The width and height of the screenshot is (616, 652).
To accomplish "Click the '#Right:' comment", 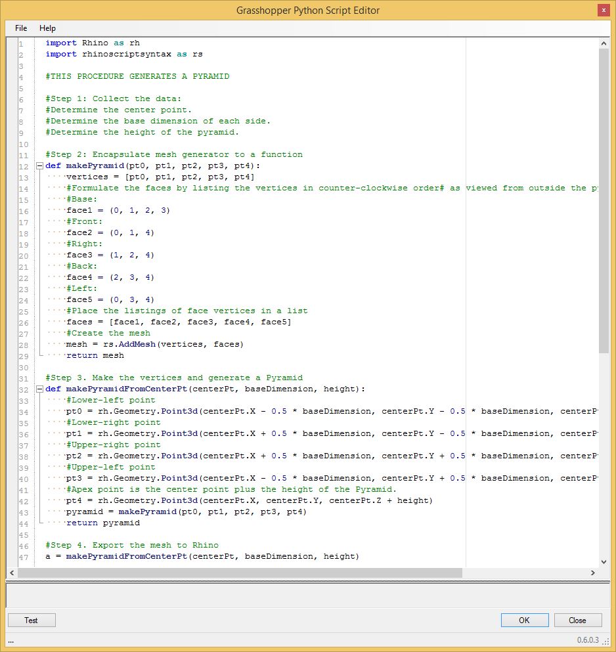I will tap(85, 244).
